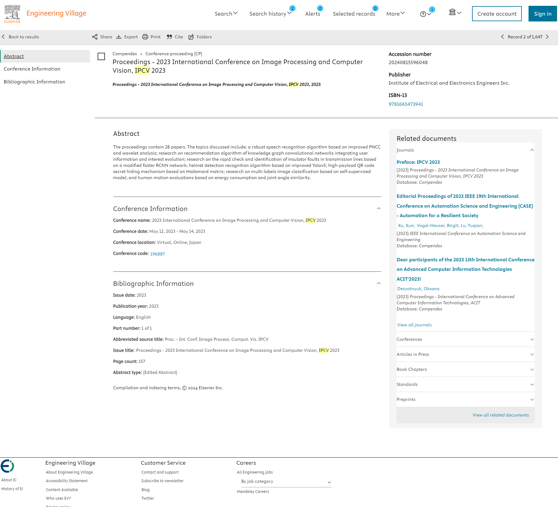Open author Vogel-Heuser, Birgit link
Image resolution: width=558 pixels, height=507 pixels.
pos(438,225)
